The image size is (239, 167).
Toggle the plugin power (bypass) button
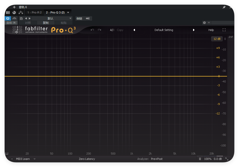(8, 18)
